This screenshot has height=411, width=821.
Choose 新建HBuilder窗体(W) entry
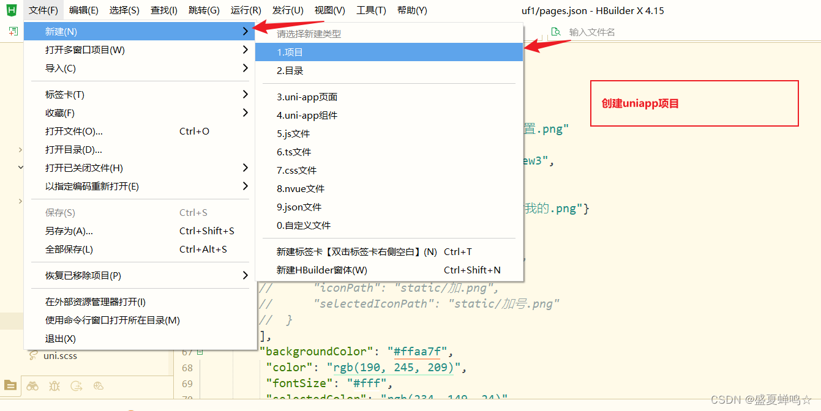click(389, 270)
